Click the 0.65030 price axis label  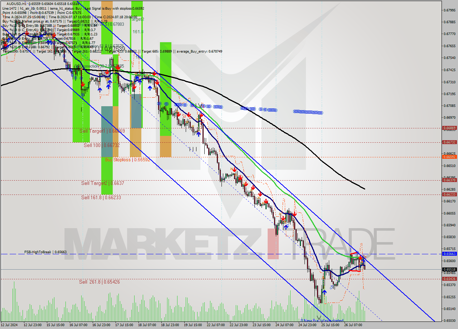coord(449,320)
